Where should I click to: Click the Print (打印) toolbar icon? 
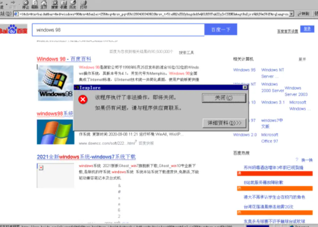click(x=83, y=4)
